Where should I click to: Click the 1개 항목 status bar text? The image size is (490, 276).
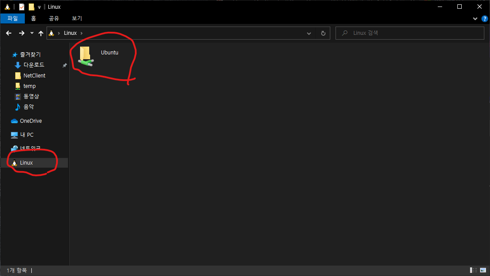(17, 270)
